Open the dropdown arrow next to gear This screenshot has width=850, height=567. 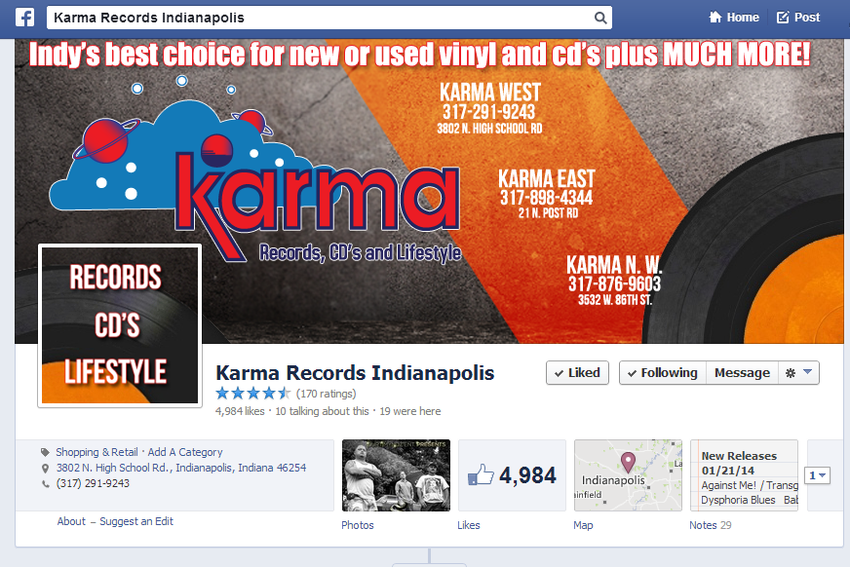point(808,372)
